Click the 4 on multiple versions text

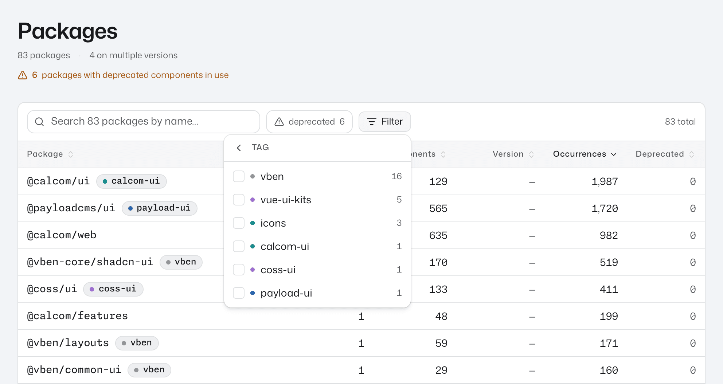[x=133, y=55]
